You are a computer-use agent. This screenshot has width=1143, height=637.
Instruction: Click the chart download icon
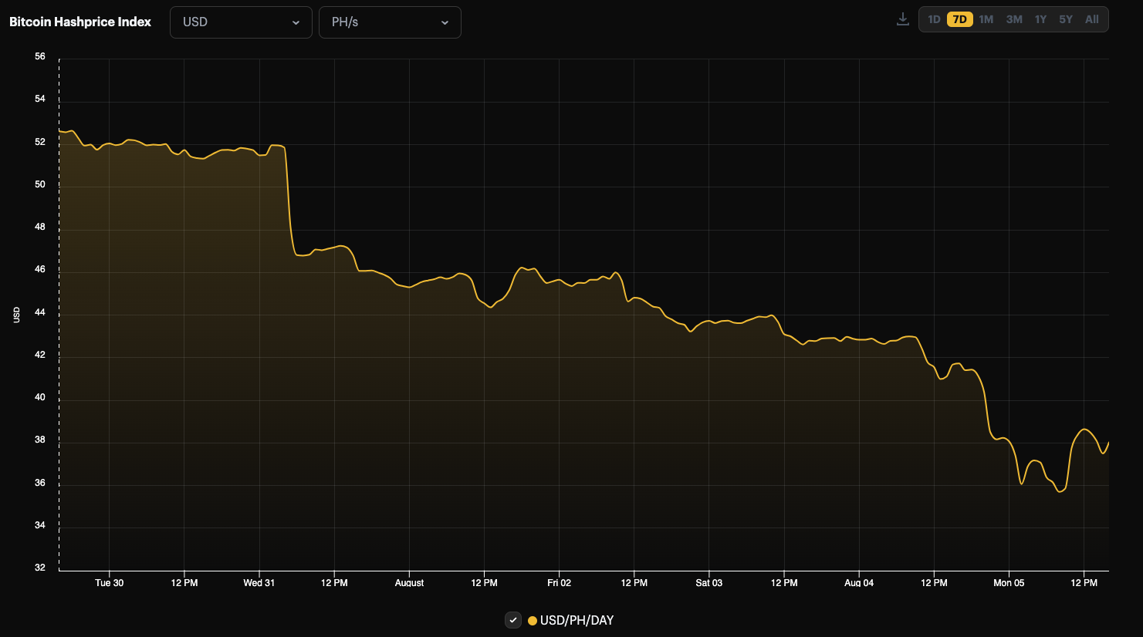[902, 19]
